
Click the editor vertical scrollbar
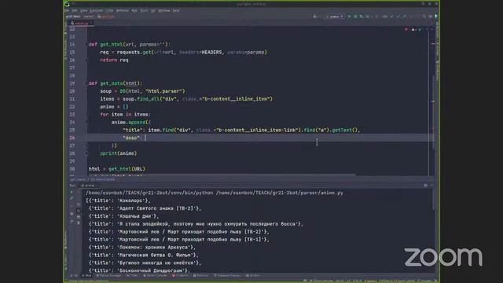pos(433,112)
